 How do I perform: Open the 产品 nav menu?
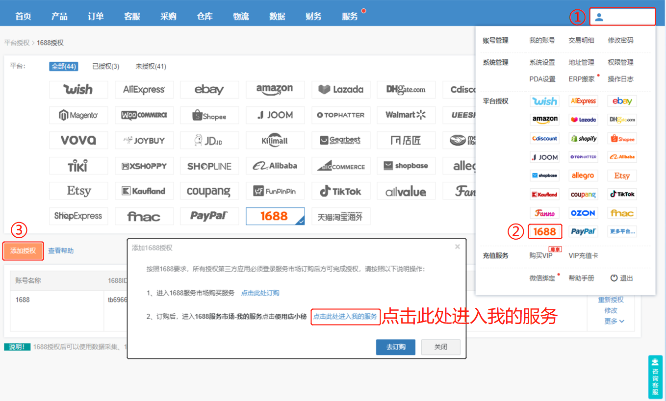59,16
